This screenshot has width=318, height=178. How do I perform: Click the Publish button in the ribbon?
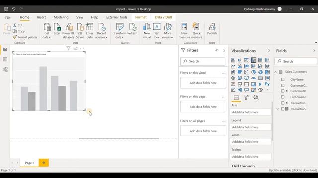(x=212, y=29)
